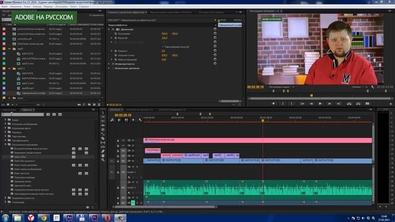Viewport: 395px width, 222px height.
Task: Open the Окно menu
Action: click(73, 7)
